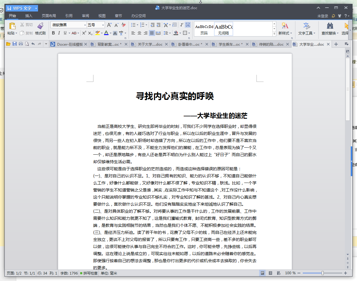
Task: Open the font name dropdown (微软雅黑)
Action: [x=85, y=25]
